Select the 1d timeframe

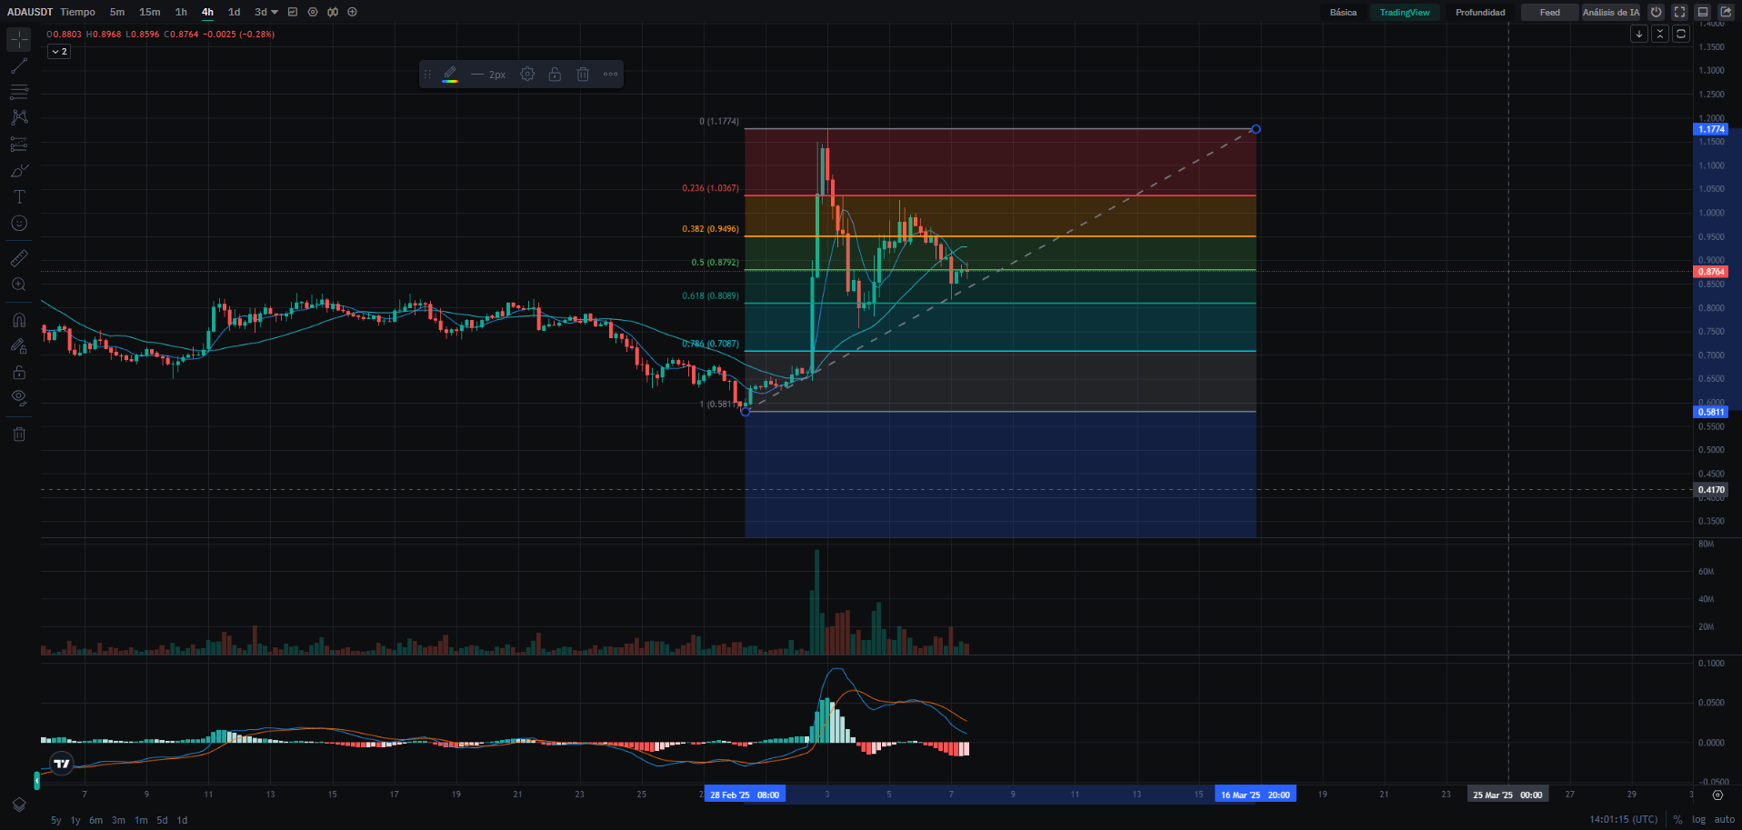[234, 12]
